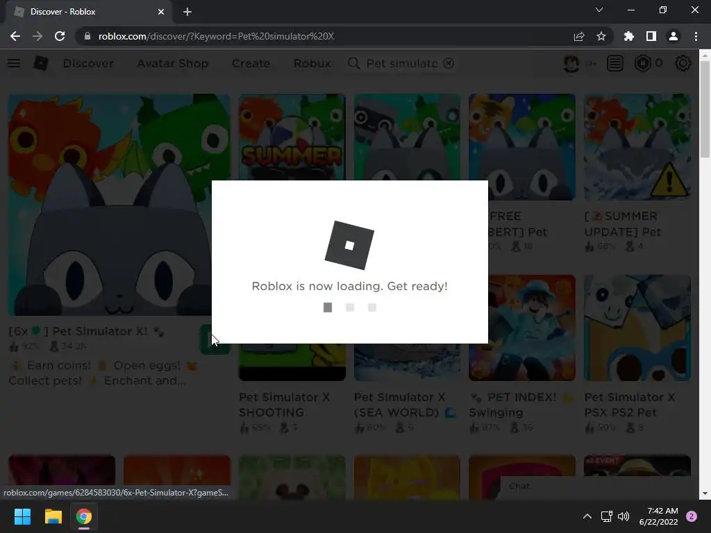
Task: Open the PET INDEX Swinging thumbnail
Action: tap(522, 328)
